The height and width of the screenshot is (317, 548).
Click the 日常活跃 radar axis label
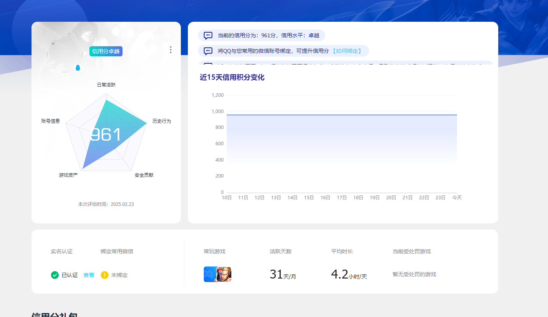tap(106, 85)
